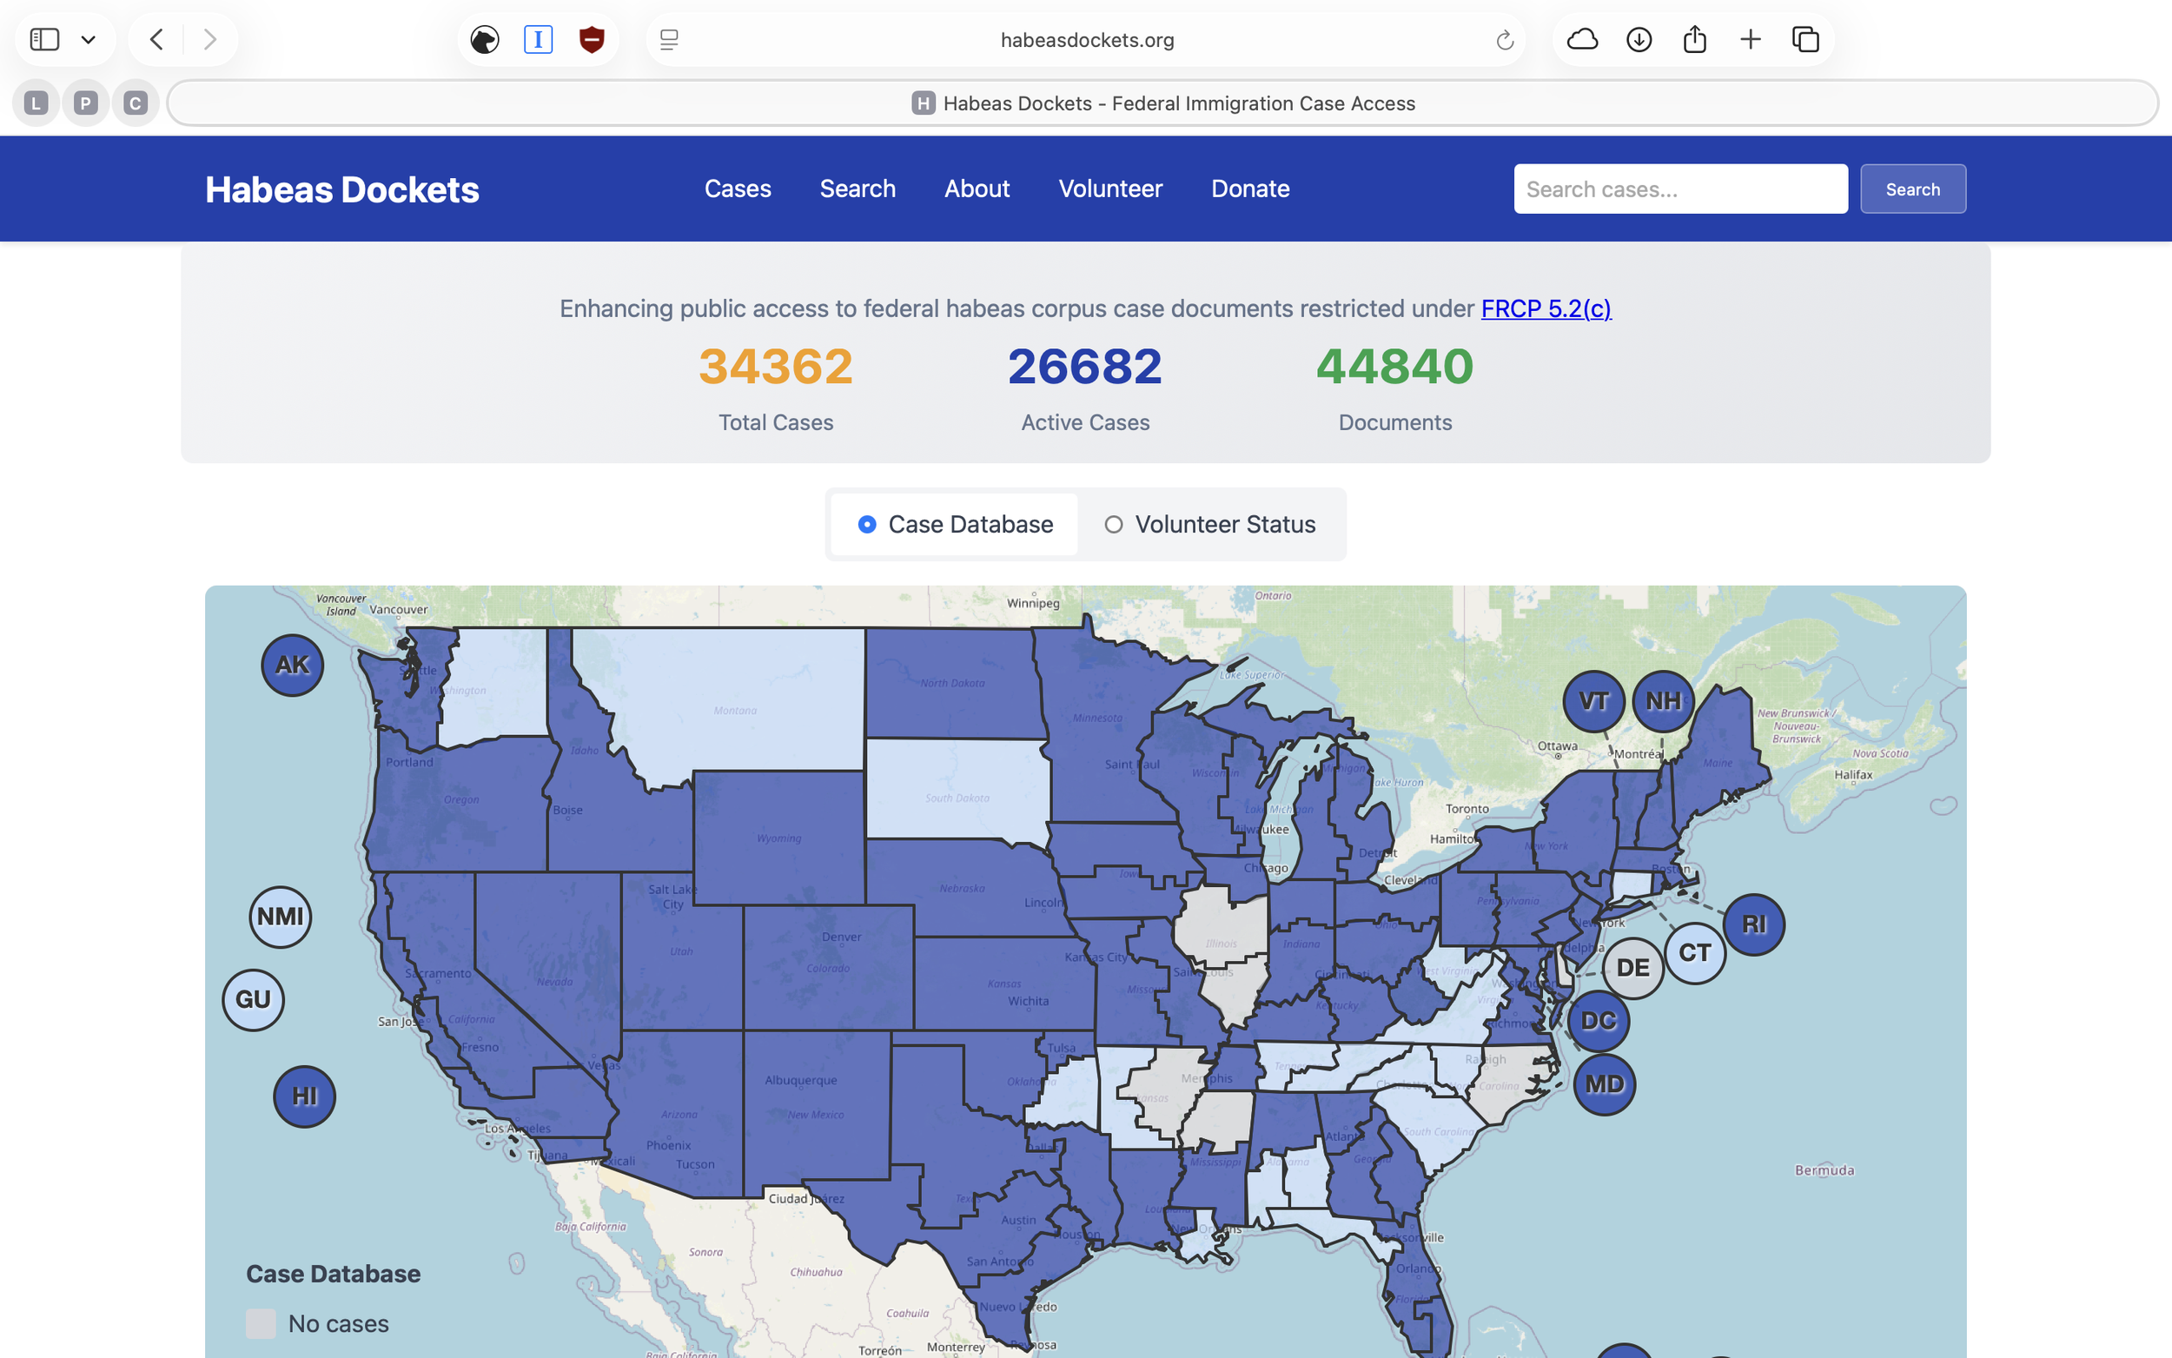Click the No cases legend swatch
The height and width of the screenshot is (1358, 2172).
pos(261,1324)
